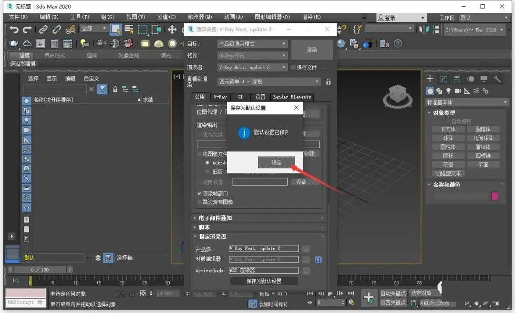Toggle the lock icon beside 查看到渲染 dropdown

[x=328, y=81]
